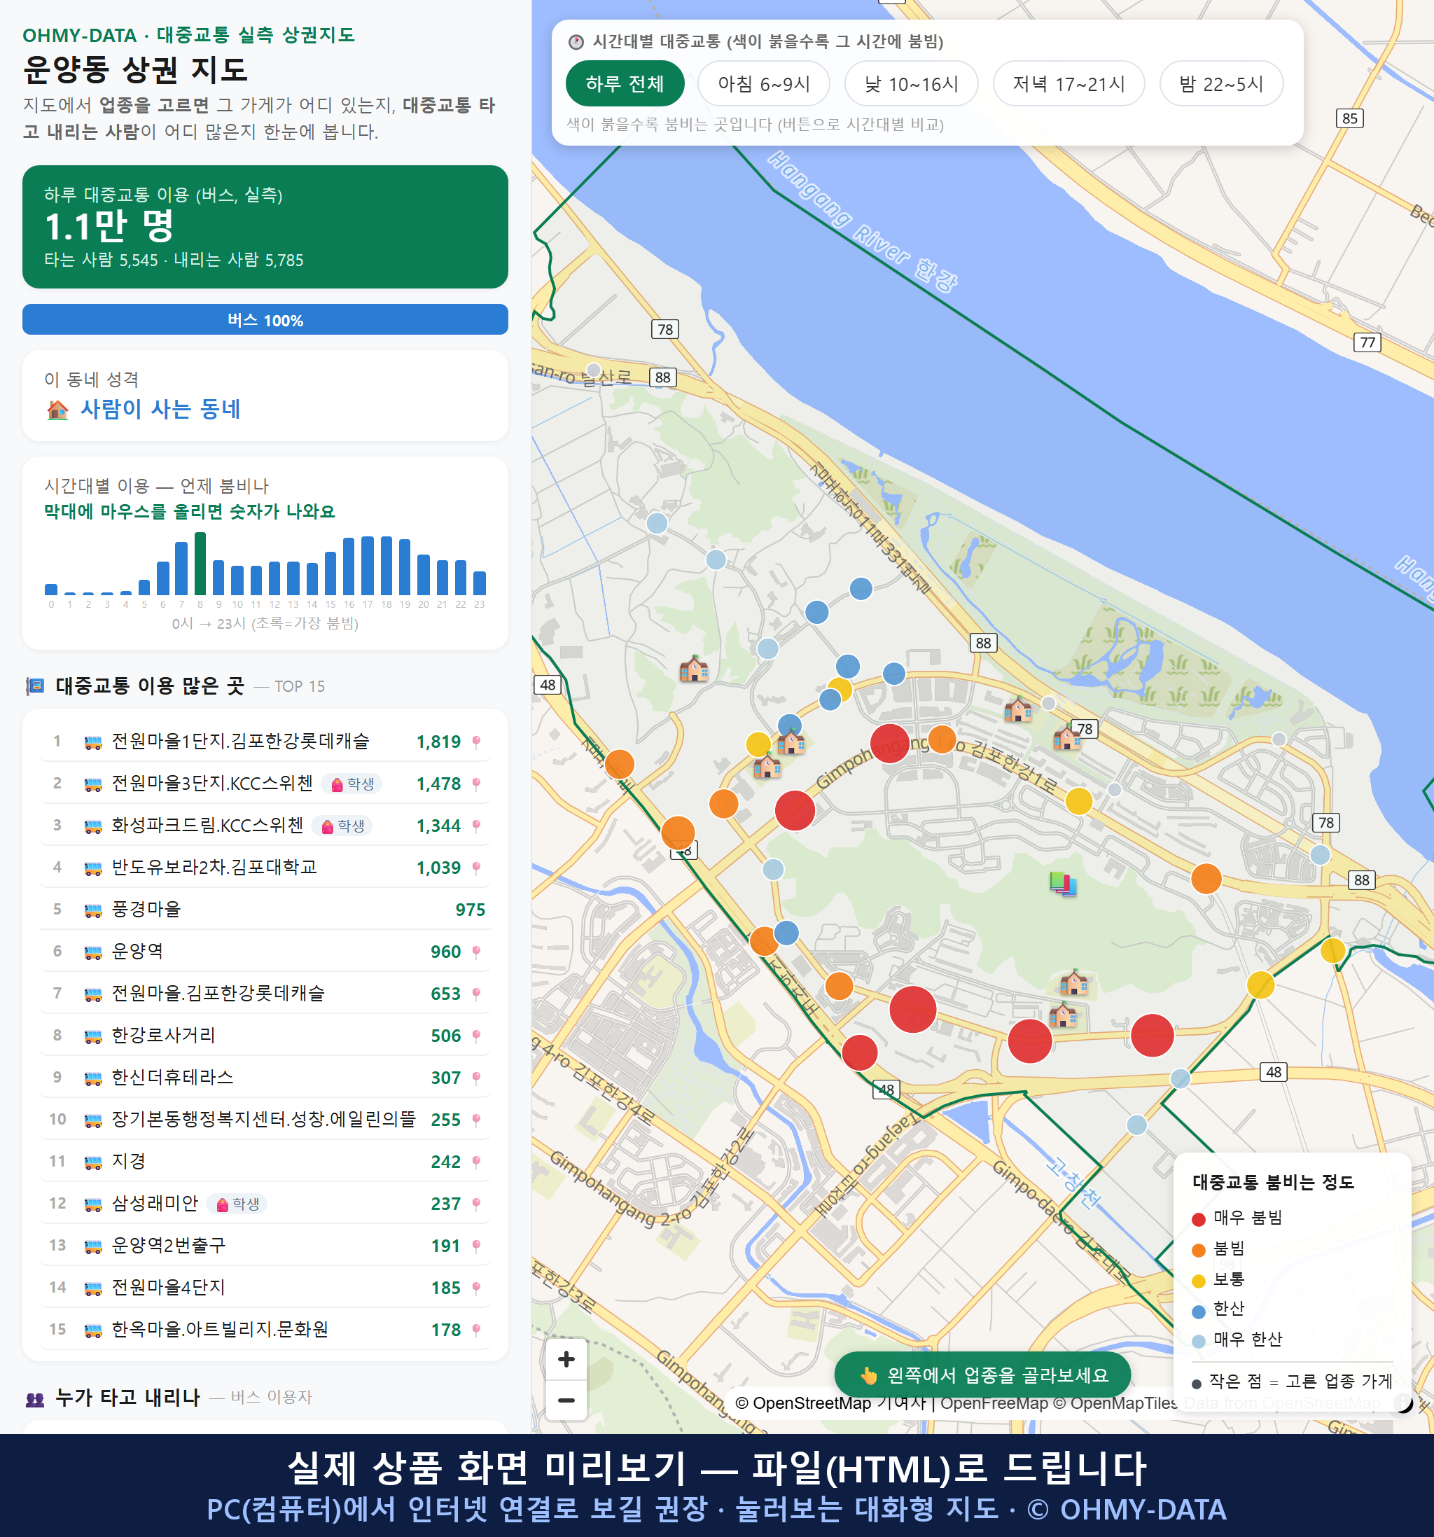Viewport: 1434px width, 1537px height.
Task: Click location pin for 한신더휴테라스 row
Action: (x=476, y=1078)
